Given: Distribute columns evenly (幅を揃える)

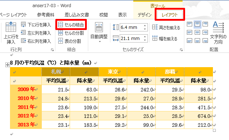Looking at the screenshot, I should pos(165,39).
